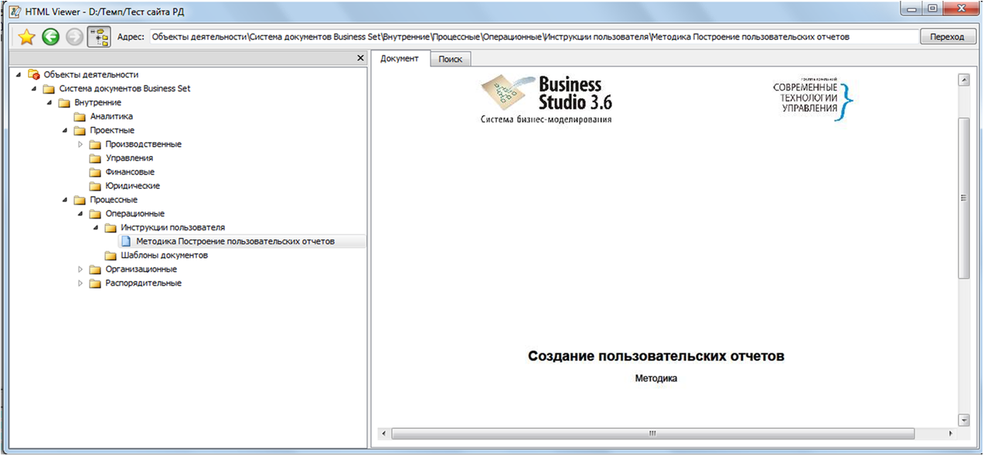Expand the Организационные folder
The height and width of the screenshot is (456, 984).
click(80, 269)
